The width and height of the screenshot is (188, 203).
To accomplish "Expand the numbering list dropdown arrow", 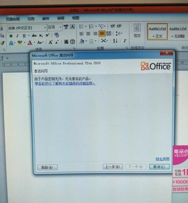I will [96, 26].
